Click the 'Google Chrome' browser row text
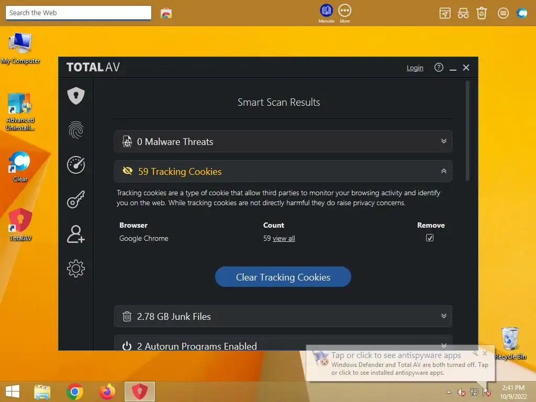The width and height of the screenshot is (536, 402). click(143, 238)
